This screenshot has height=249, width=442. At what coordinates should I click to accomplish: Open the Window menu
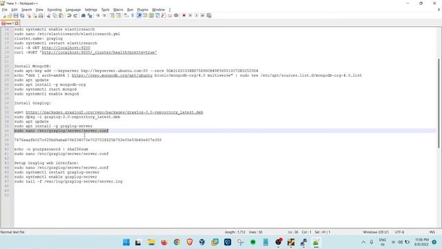(158, 10)
